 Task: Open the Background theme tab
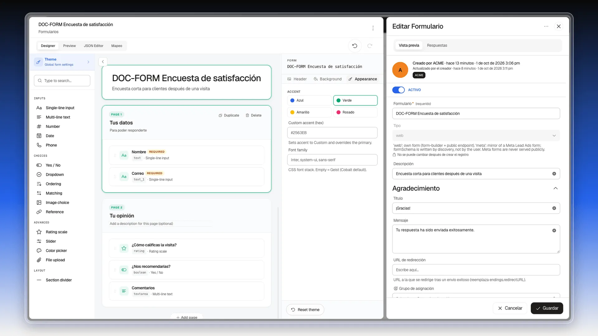(x=328, y=79)
